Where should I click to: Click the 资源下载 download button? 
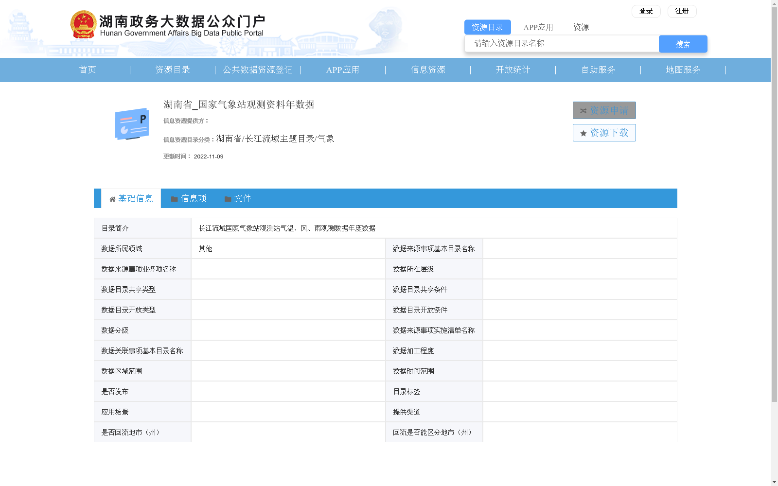[x=604, y=132]
